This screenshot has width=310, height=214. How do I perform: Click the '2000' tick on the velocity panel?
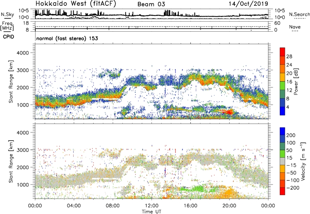(x=22, y=167)
